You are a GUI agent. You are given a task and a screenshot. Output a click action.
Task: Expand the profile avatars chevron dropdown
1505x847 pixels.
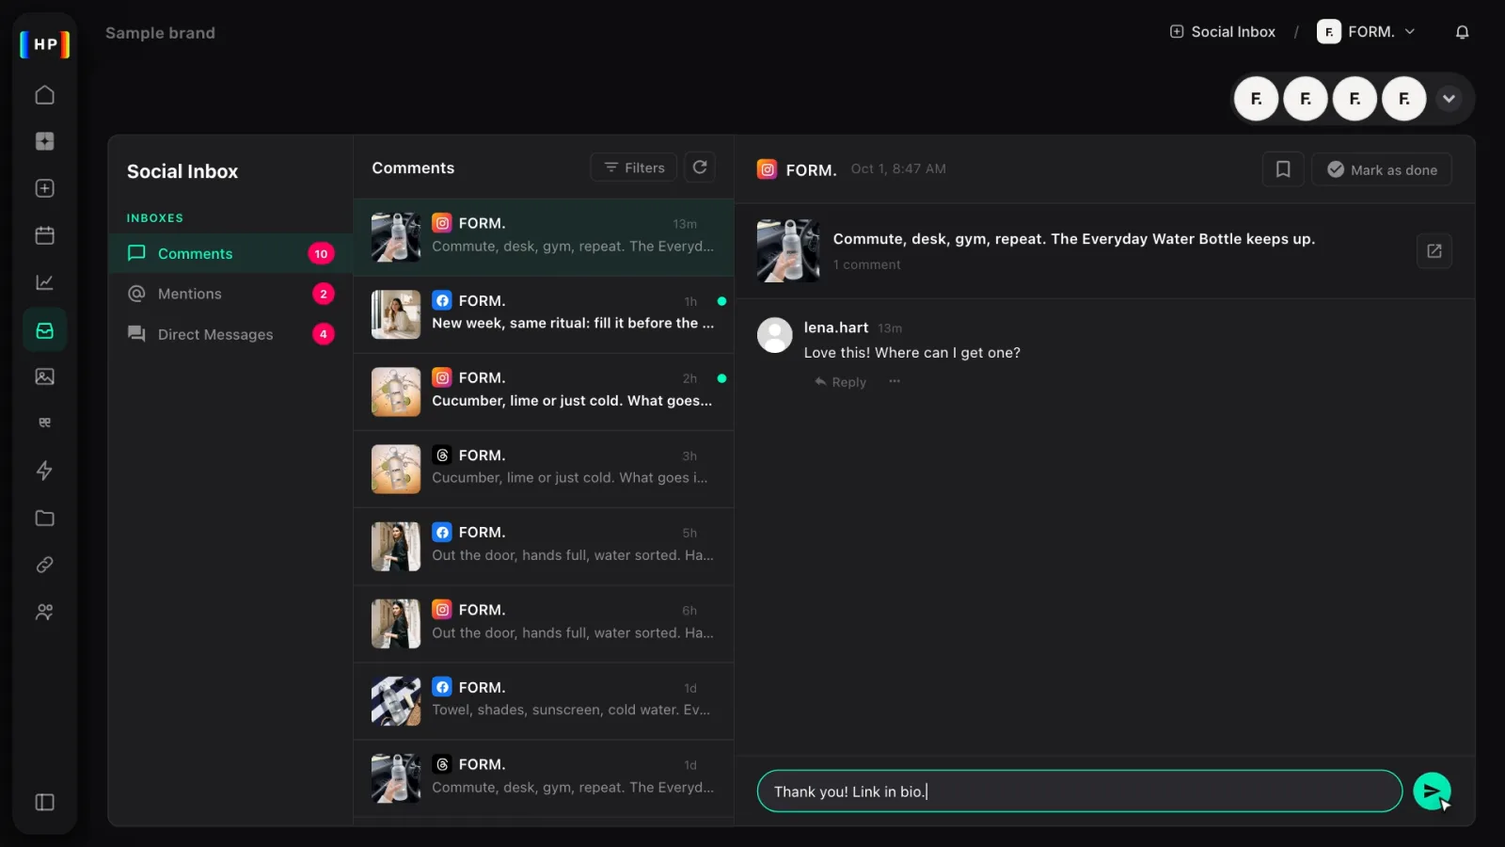coord(1450,99)
